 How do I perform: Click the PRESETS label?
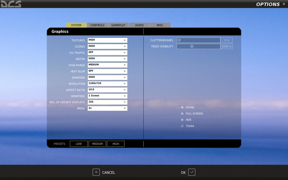pos(59,144)
